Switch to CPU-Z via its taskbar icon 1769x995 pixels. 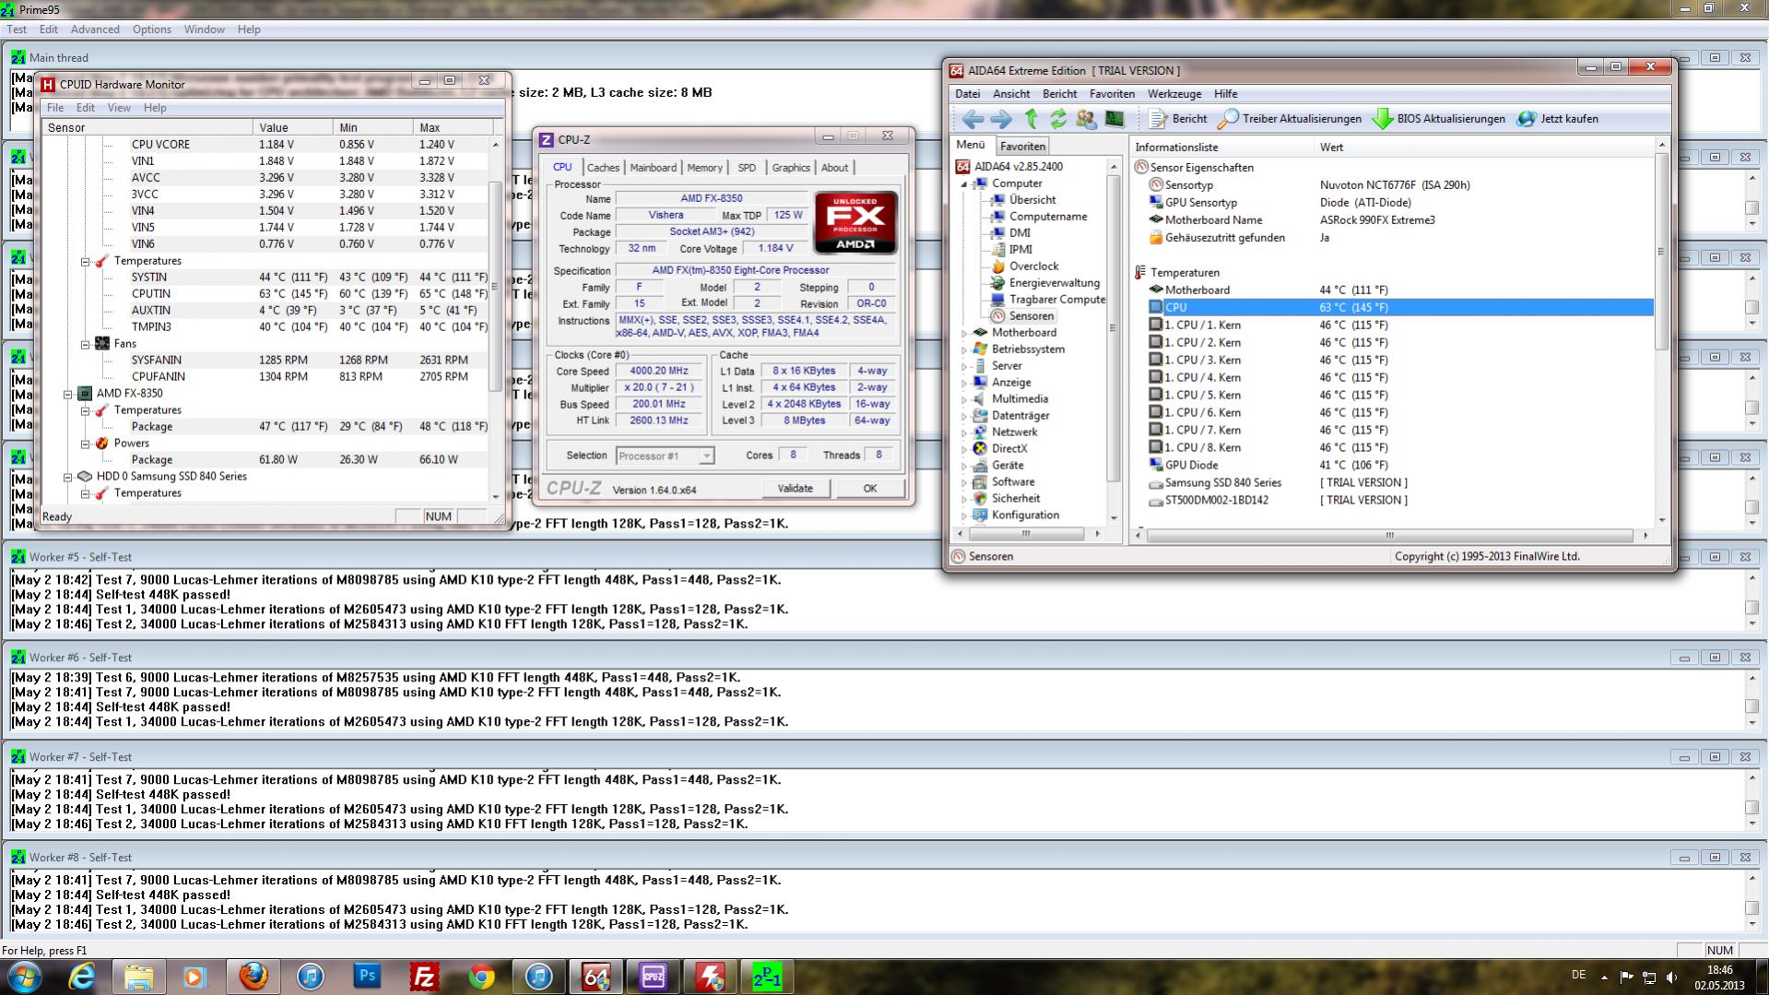[x=653, y=977]
